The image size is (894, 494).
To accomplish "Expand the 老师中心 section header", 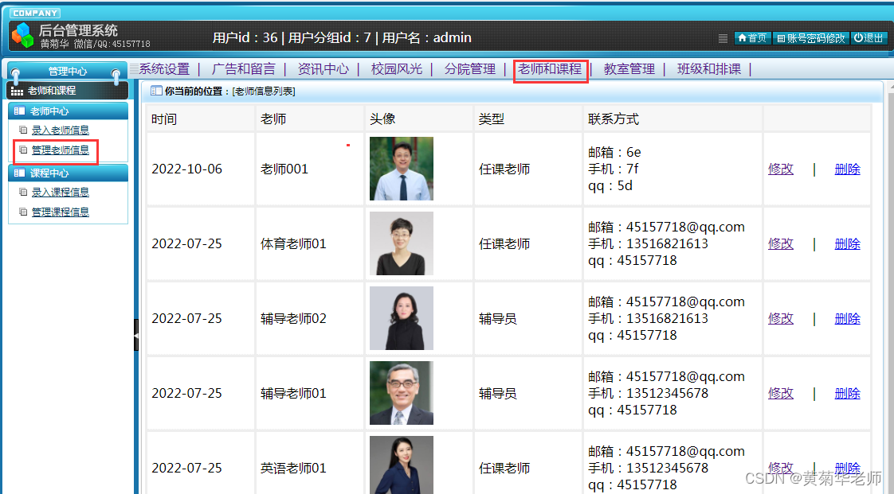I will (68, 111).
